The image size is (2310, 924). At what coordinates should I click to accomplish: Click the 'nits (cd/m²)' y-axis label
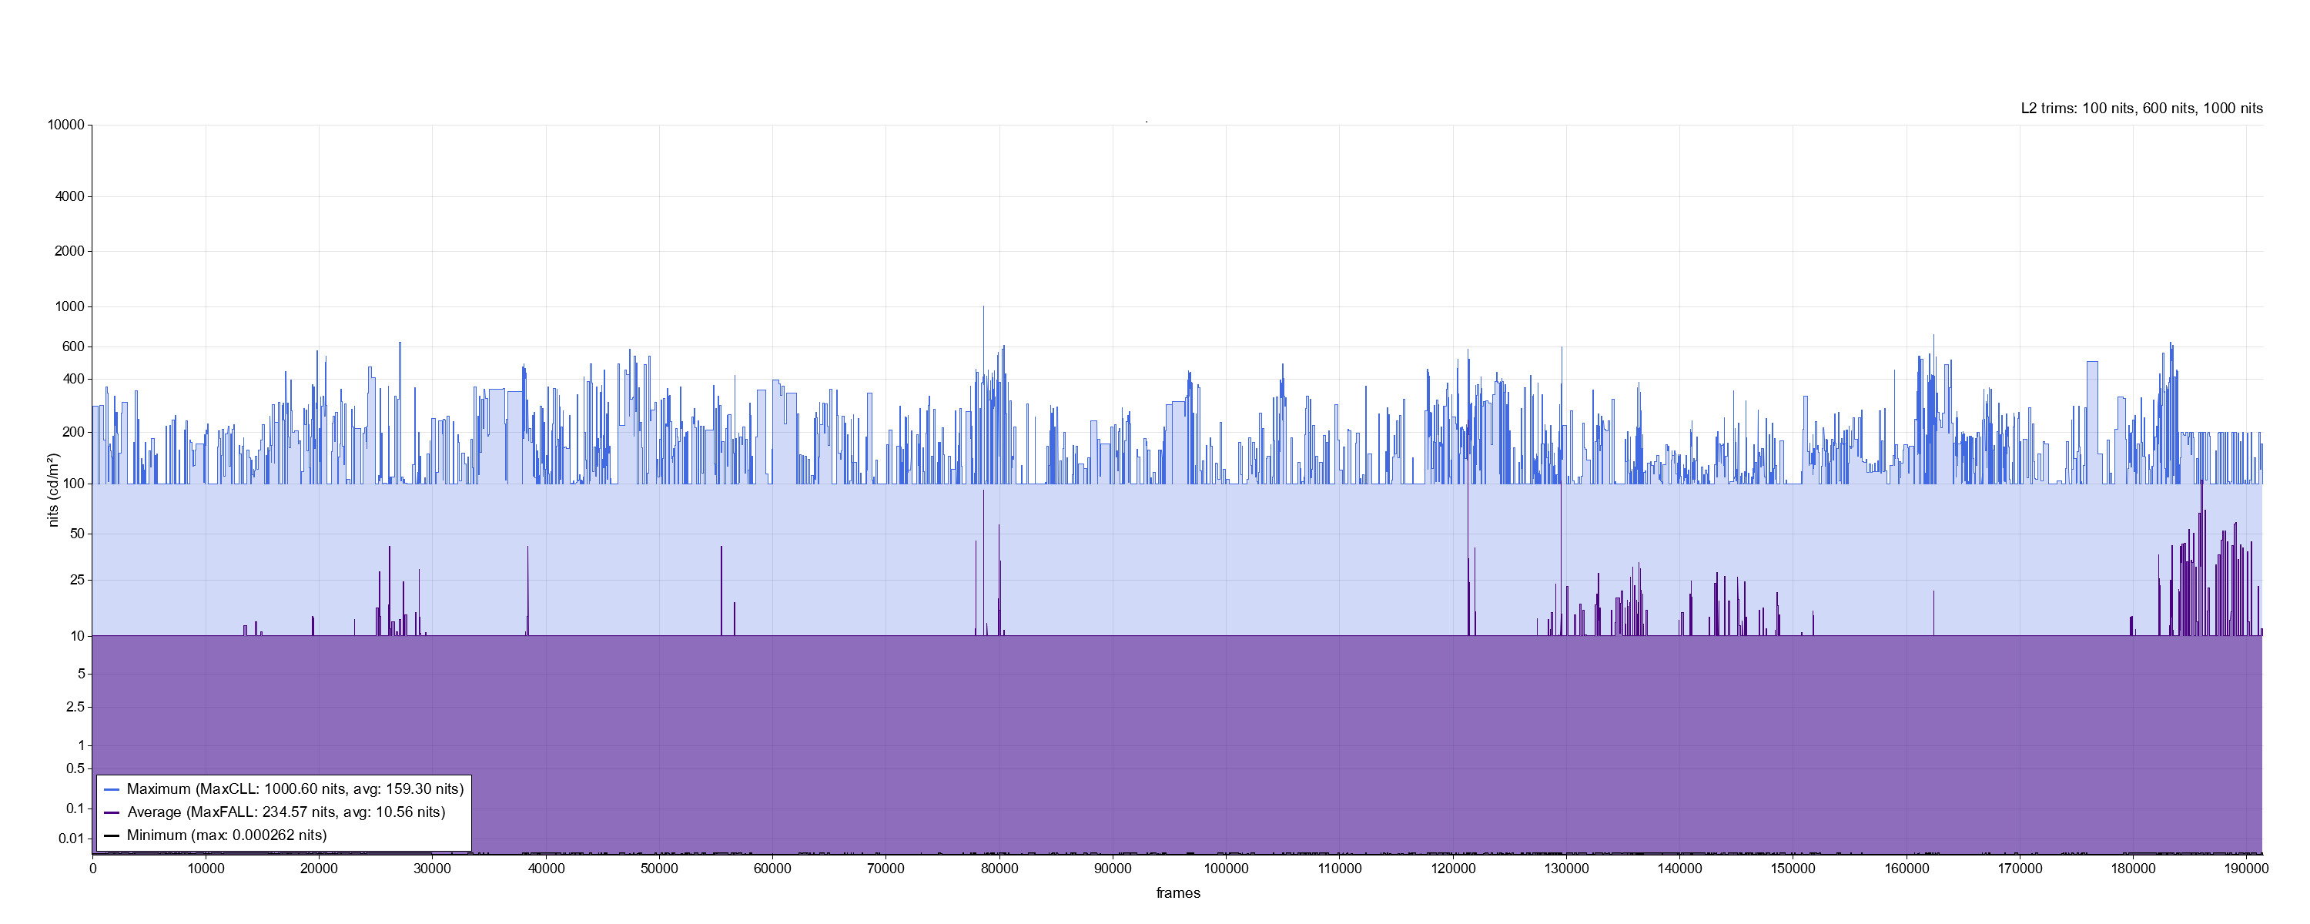click(54, 490)
